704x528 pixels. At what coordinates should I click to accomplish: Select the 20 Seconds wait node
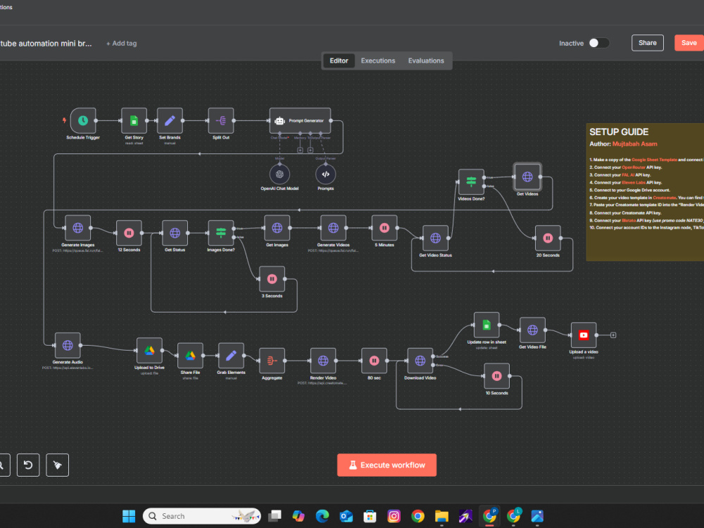tap(548, 238)
